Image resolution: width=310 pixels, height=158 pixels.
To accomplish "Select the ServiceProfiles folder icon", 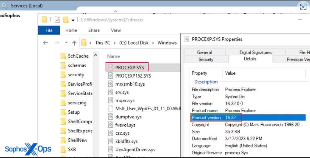I will [x=63, y=84].
